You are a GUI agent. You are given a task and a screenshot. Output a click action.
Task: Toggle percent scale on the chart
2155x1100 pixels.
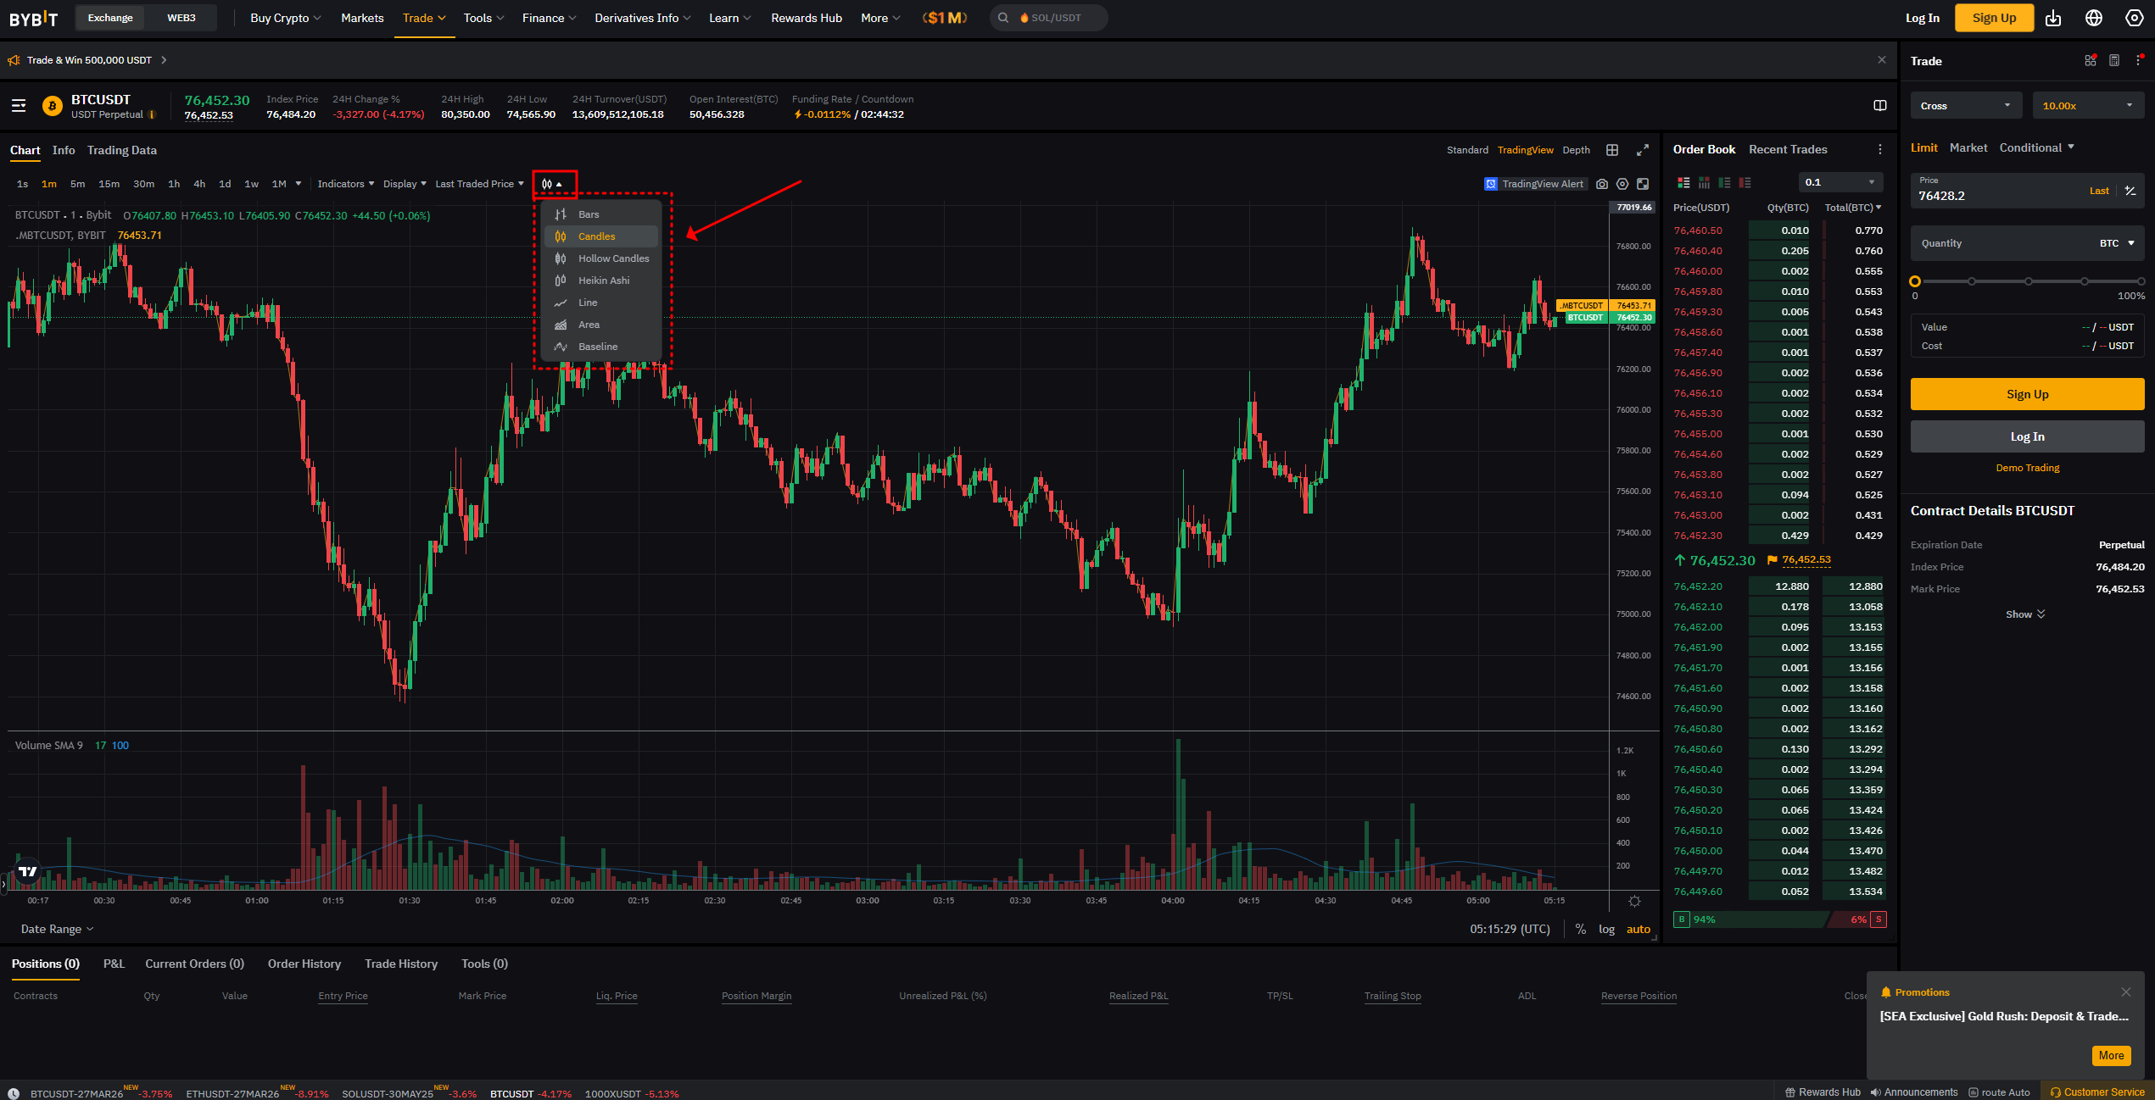[1580, 929]
